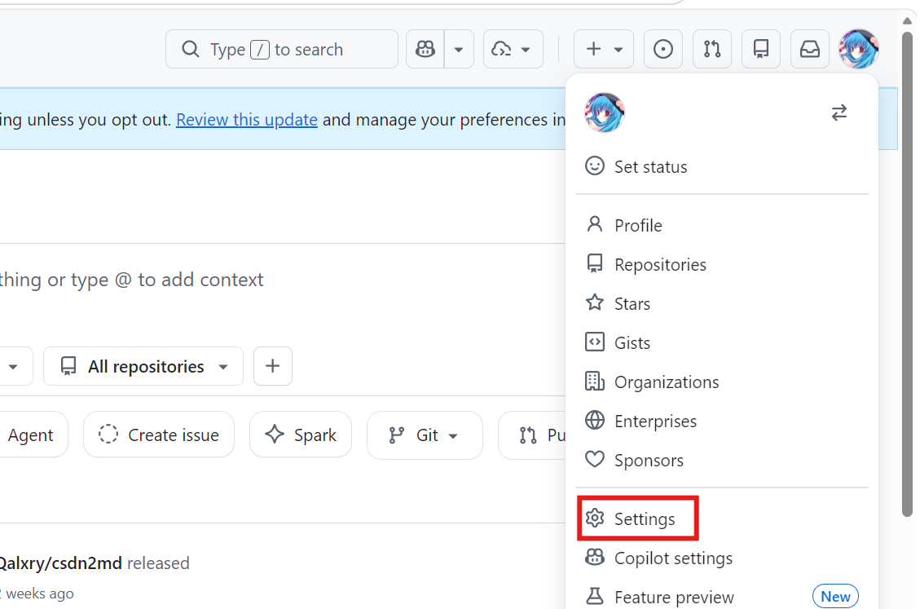Click the smiley icon next to Set status
The width and height of the screenshot is (920, 609).
[x=594, y=165]
